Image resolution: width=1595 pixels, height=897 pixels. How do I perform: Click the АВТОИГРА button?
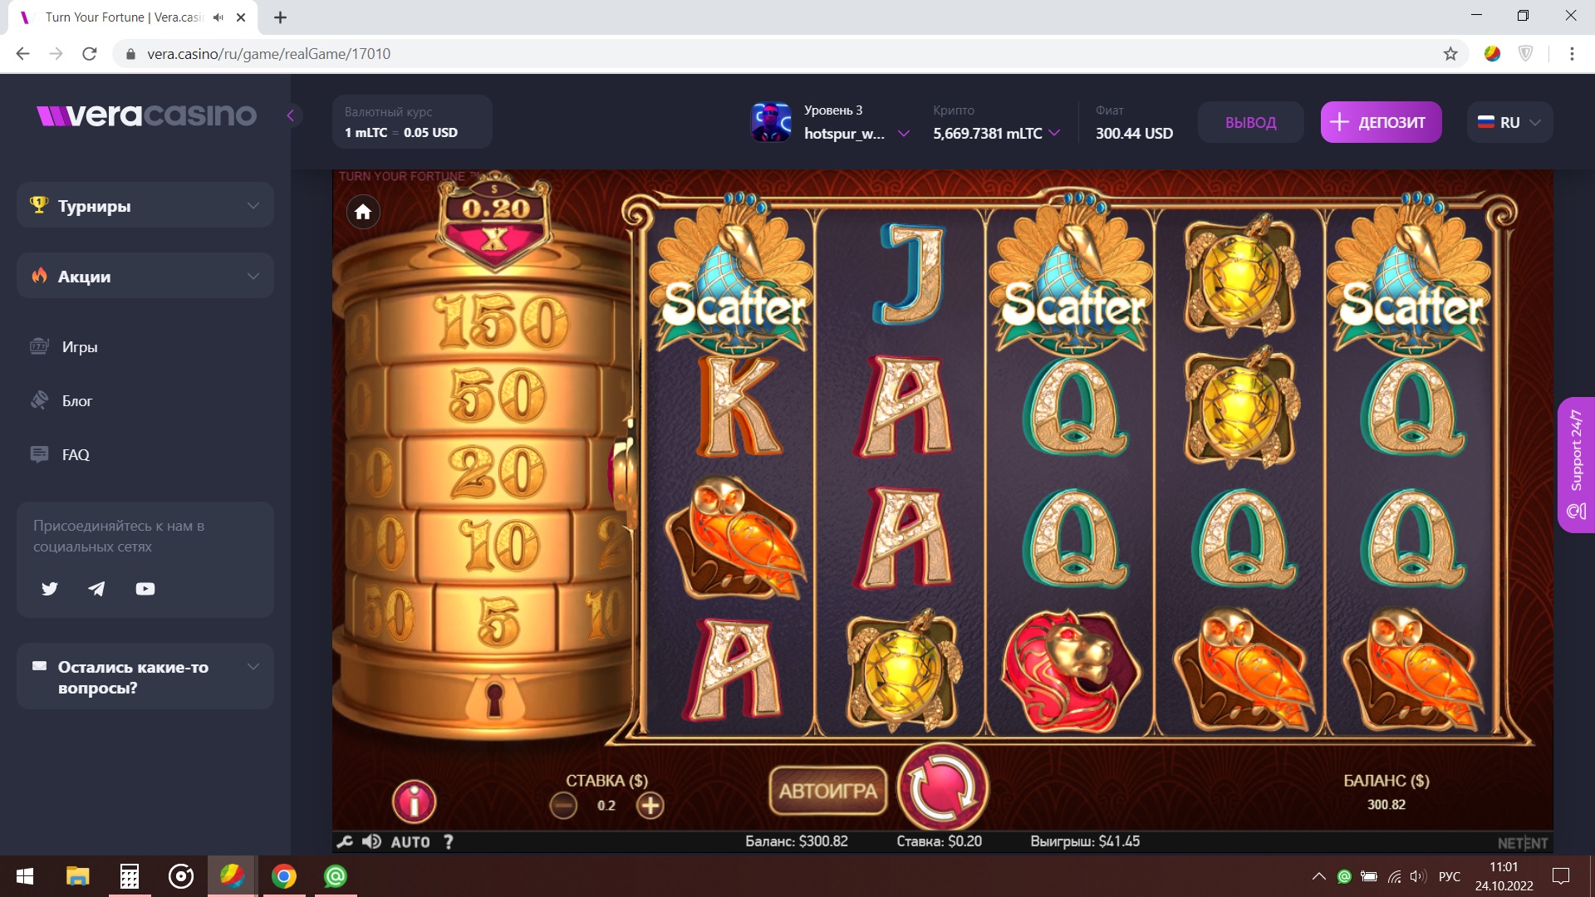[x=827, y=791]
